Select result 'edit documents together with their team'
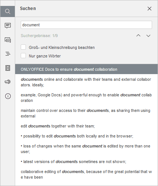 (x=86, y=126)
